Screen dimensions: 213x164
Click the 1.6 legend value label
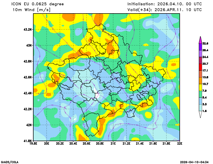click(205, 111)
